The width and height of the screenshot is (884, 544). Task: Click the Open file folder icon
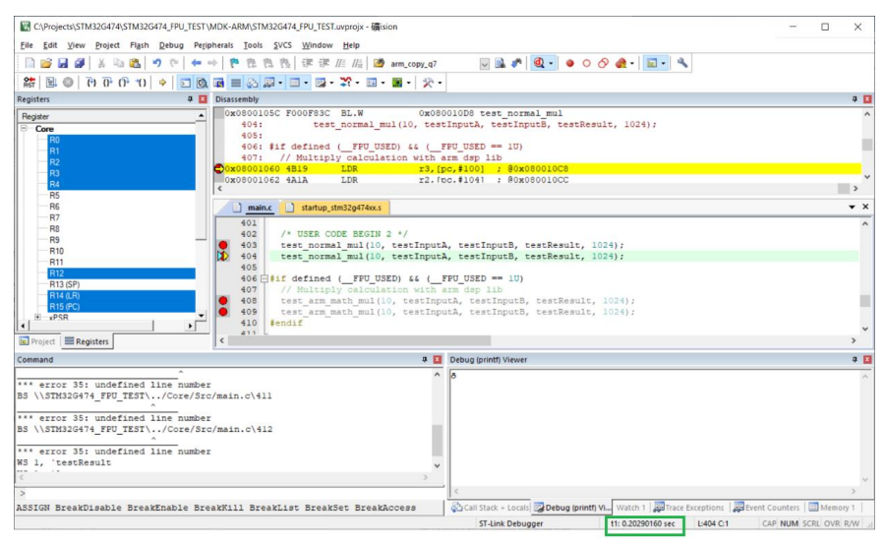[x=46, y=63]
